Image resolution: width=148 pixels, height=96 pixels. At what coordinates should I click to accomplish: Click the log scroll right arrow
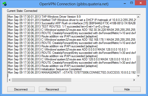tap(134, 80)
